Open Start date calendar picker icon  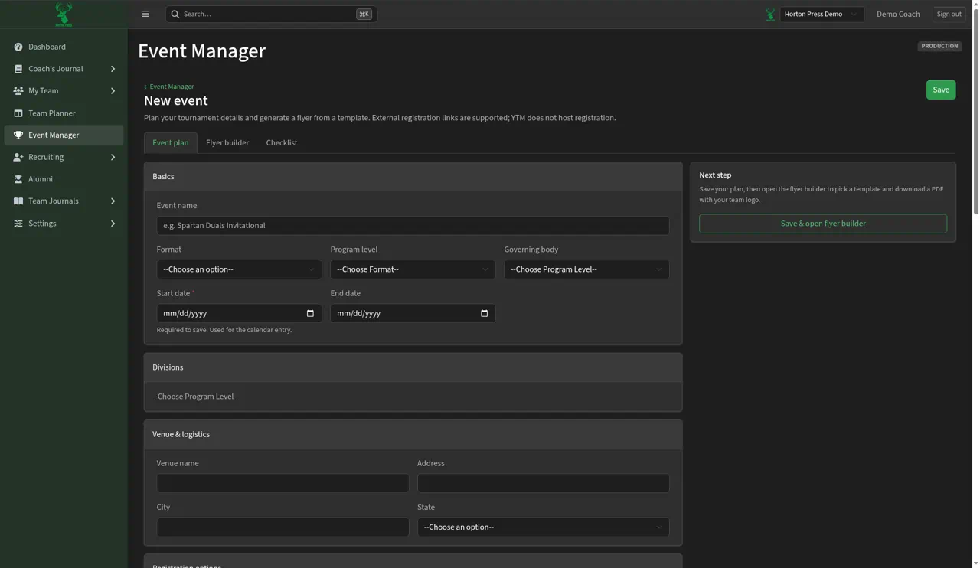[x=310, y=313]
